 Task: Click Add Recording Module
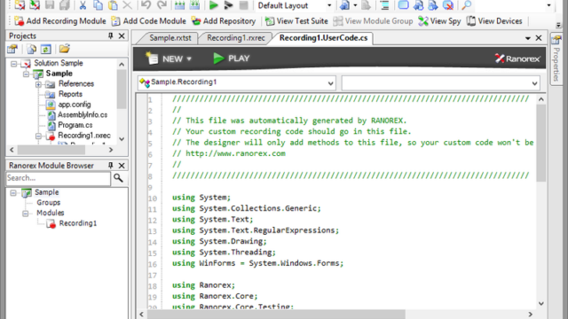[x=60, y=21]
